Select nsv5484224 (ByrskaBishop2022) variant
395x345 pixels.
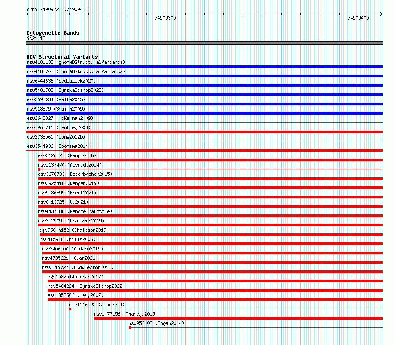tap(86, 286)
